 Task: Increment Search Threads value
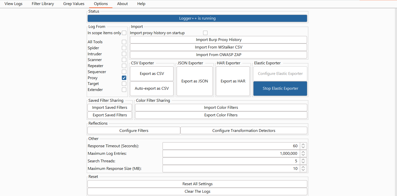coord(303,160)
